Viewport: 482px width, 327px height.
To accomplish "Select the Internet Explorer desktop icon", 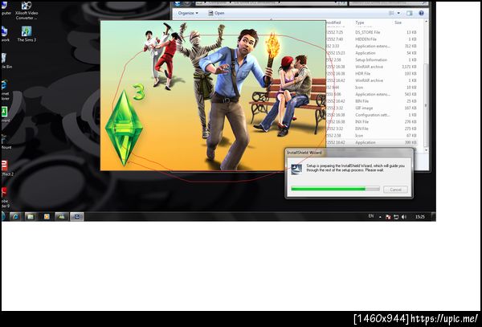I will click(x=5, y=90).
